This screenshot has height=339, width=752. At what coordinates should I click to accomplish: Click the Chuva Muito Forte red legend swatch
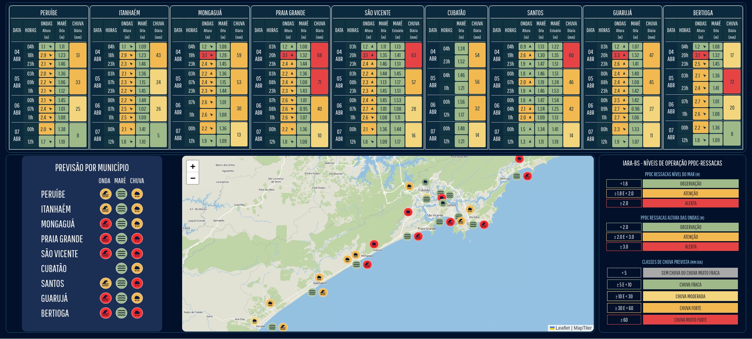pyautogui.click(x=690, y=320)
